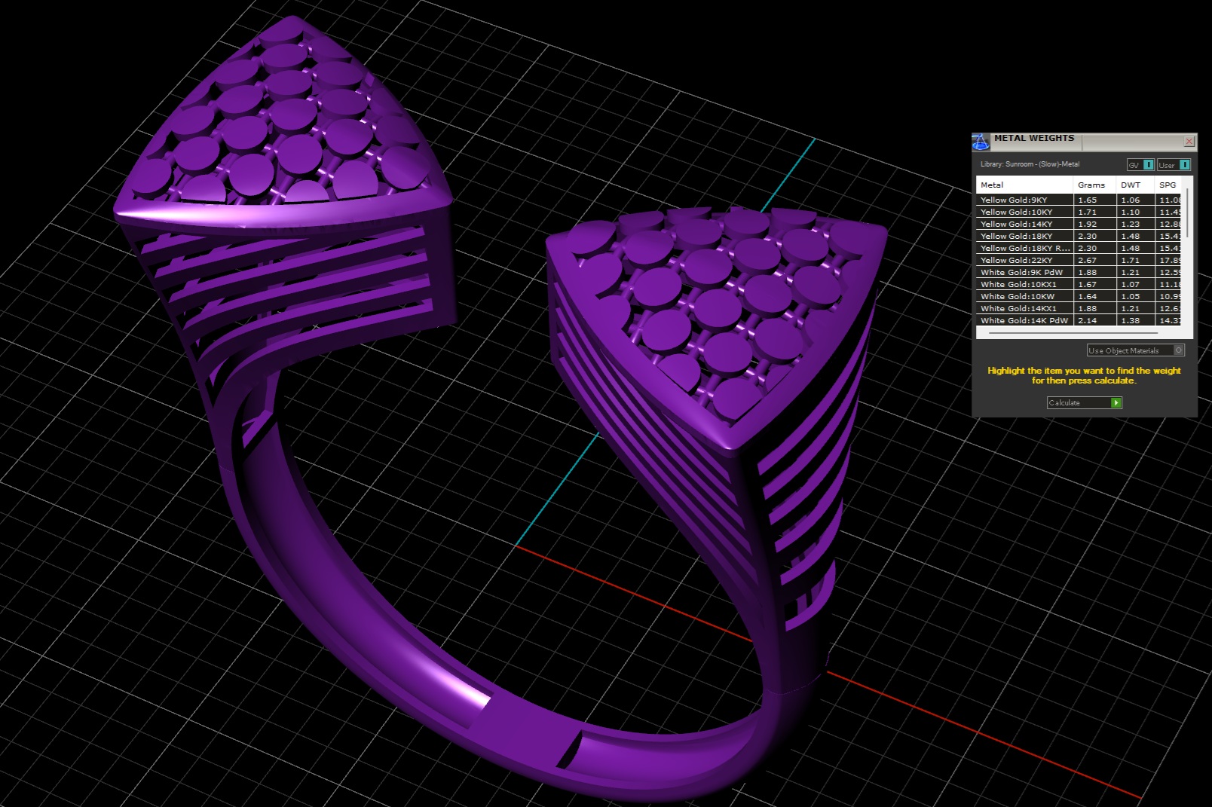Click the green arrow next to Calculate
Viewport: 1212px width, 807px height.
(1116, 403)
